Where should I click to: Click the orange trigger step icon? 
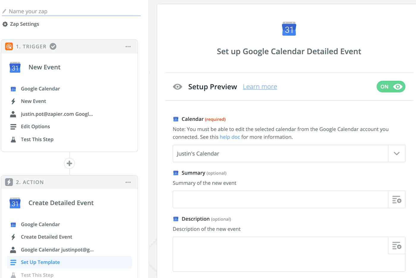(x=9, y=47)
